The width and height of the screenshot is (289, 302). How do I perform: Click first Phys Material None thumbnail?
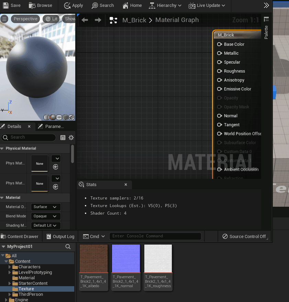[40, 163]
